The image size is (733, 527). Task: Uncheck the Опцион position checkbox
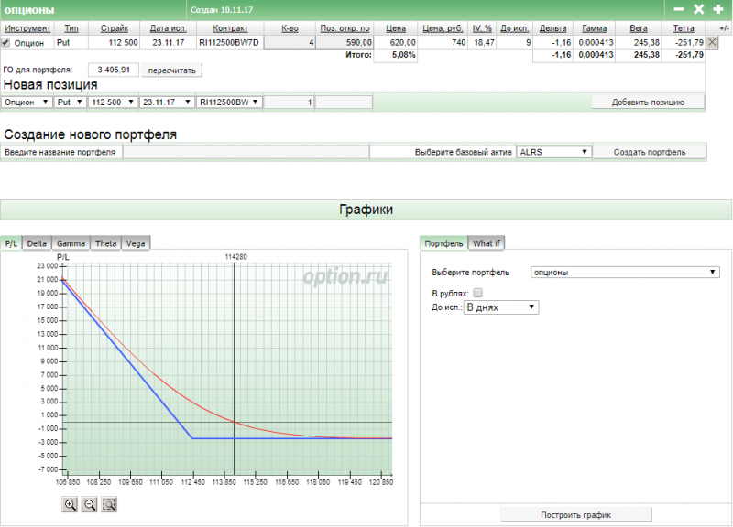point(6,42)
